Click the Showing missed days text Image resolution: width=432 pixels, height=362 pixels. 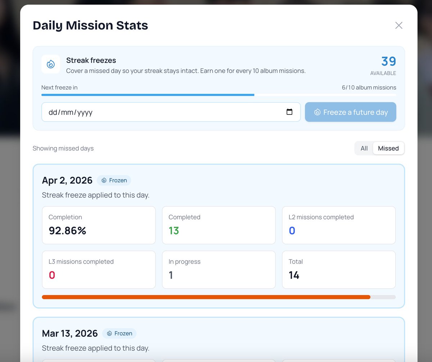click(63, 148)
